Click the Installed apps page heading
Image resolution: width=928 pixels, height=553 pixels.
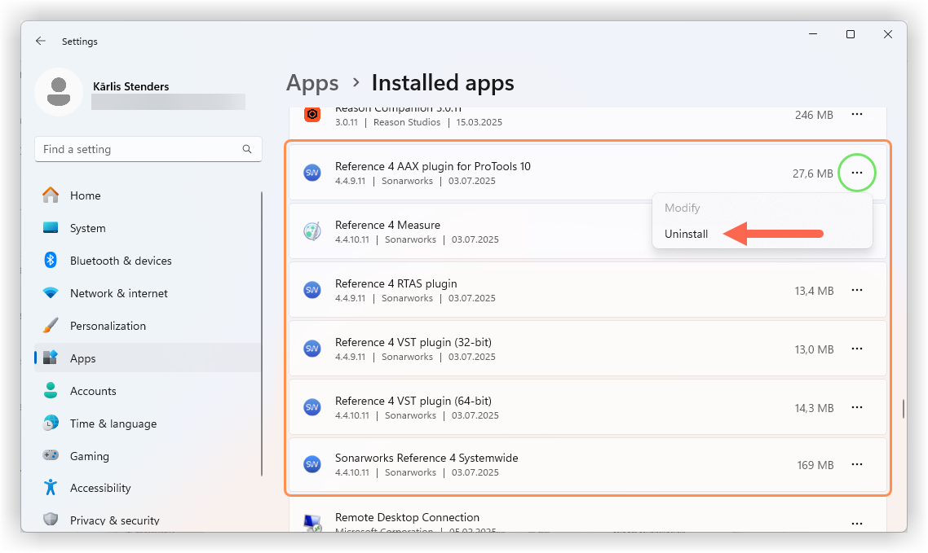[x=443, y=83]
